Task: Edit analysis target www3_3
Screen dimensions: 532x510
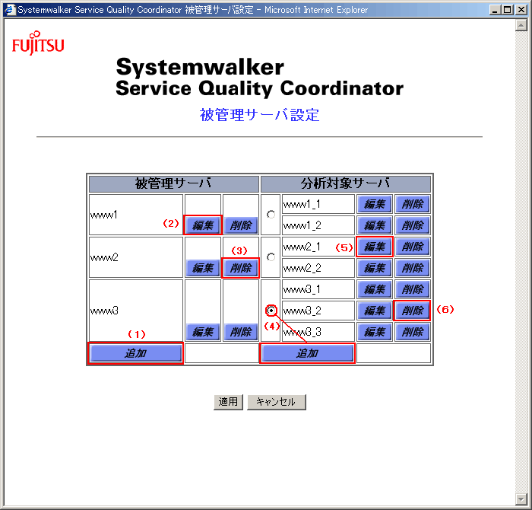Action: (x=375, y=332)
